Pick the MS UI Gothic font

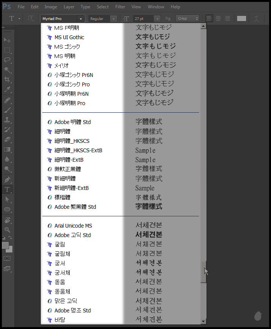click(69, 37)
